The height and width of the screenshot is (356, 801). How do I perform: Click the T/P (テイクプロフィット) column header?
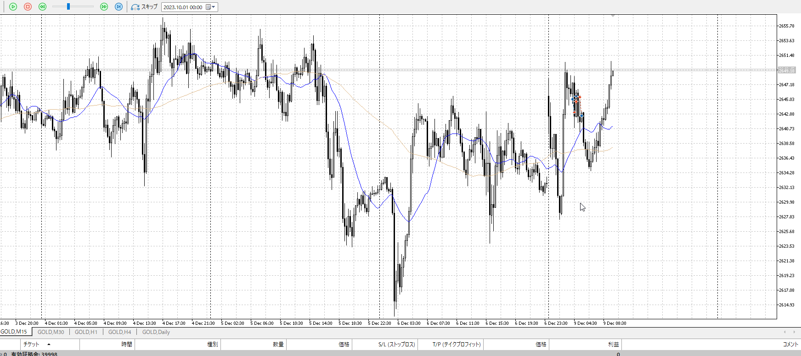click(x=456, y=344)
